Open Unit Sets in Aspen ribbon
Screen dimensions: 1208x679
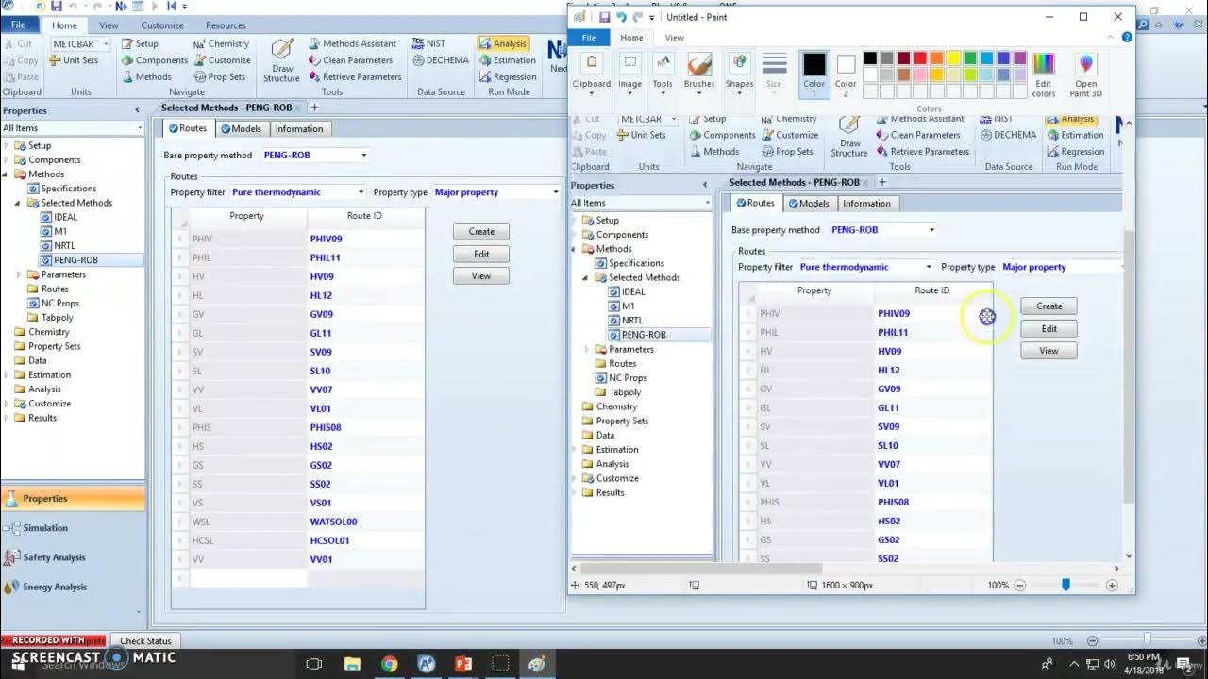[74, 60]
